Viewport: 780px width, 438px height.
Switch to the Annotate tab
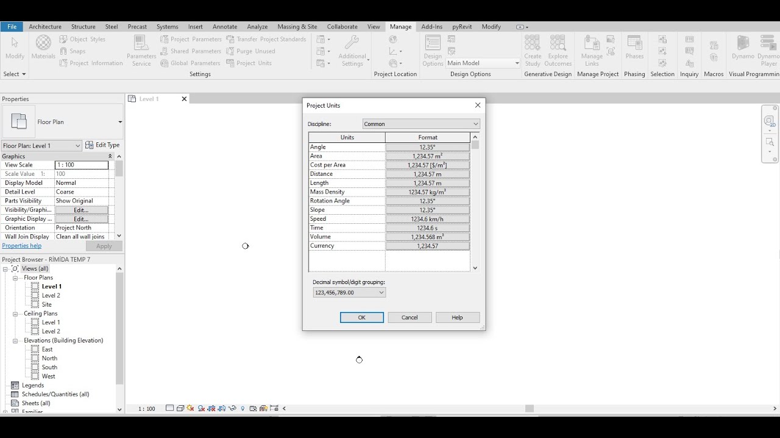(x=225, y=27)
